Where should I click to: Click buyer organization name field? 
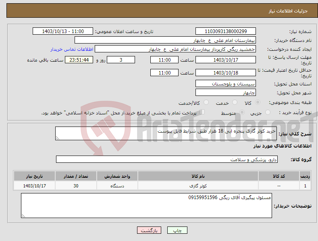(x=165, y=40)
